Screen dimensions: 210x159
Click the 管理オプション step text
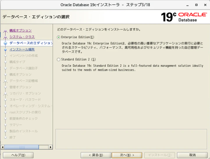click(x=20, y=87)
